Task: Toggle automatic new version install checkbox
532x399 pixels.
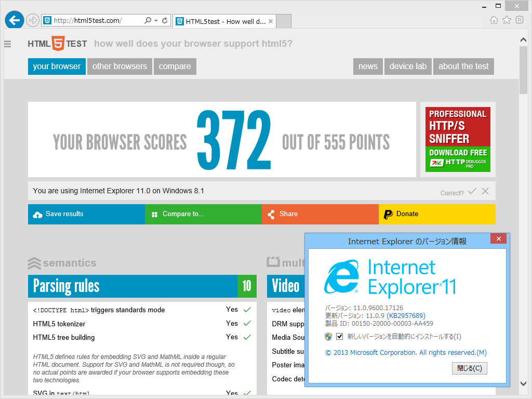Action: click(339, 337)
